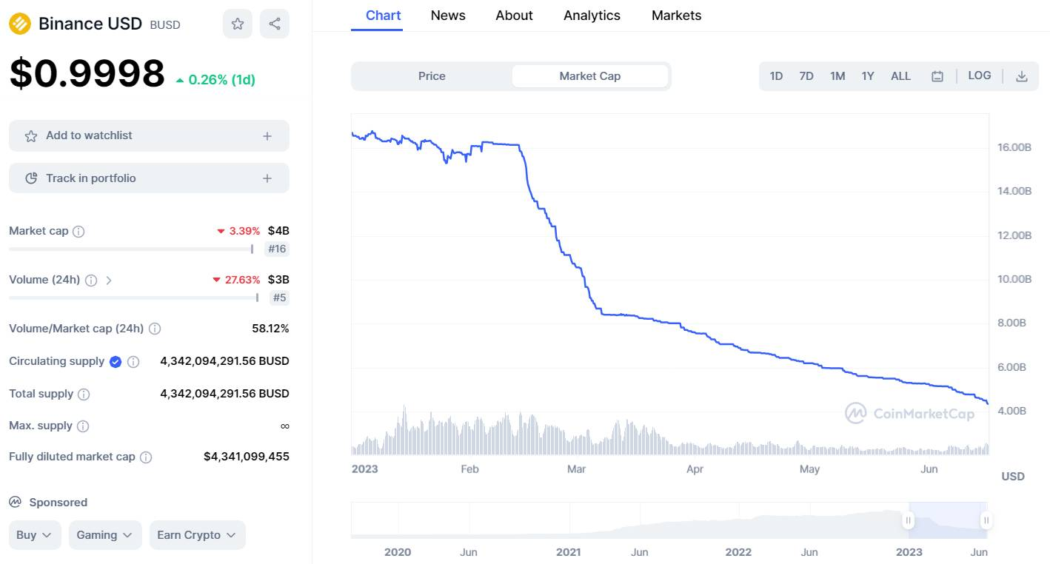Open the chart calendar date picker

[937, 76]
